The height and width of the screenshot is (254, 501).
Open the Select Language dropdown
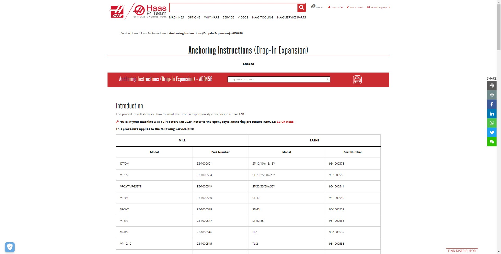coord(380,8)
